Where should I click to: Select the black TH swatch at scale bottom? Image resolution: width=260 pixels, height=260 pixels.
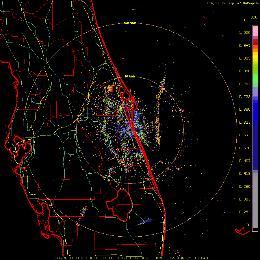coord(255,230)
